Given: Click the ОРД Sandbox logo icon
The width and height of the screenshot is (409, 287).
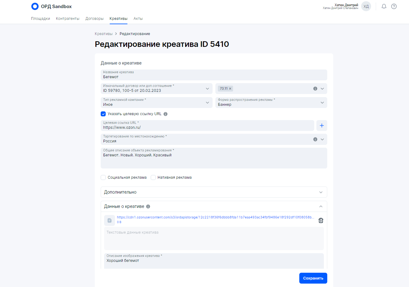Looking at the screenshot, I should (x=35, y=7).
